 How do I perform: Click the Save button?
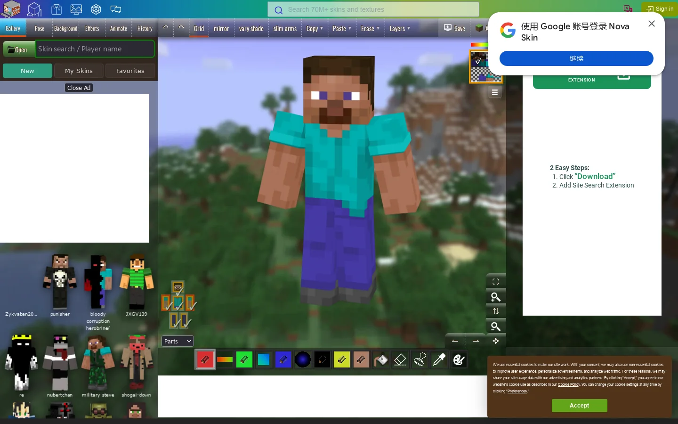click(454, 28)
